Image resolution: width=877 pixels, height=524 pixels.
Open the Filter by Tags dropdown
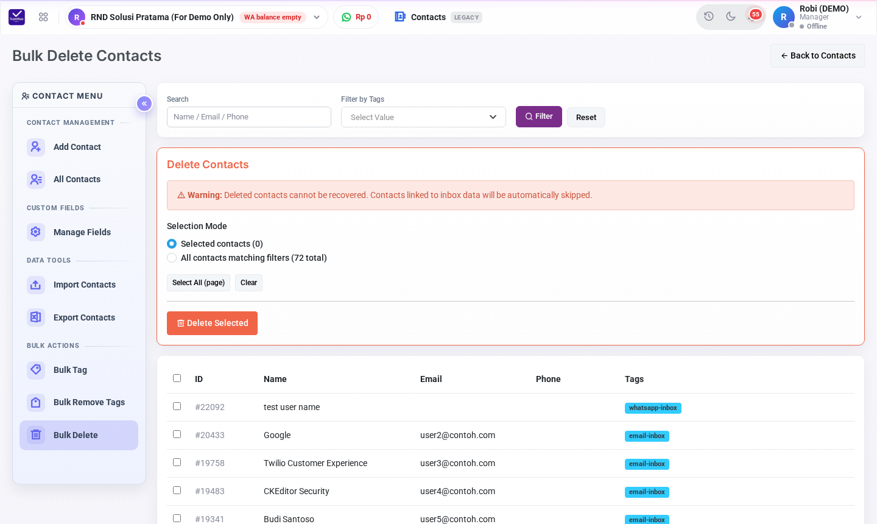click(x=423, y=117)
